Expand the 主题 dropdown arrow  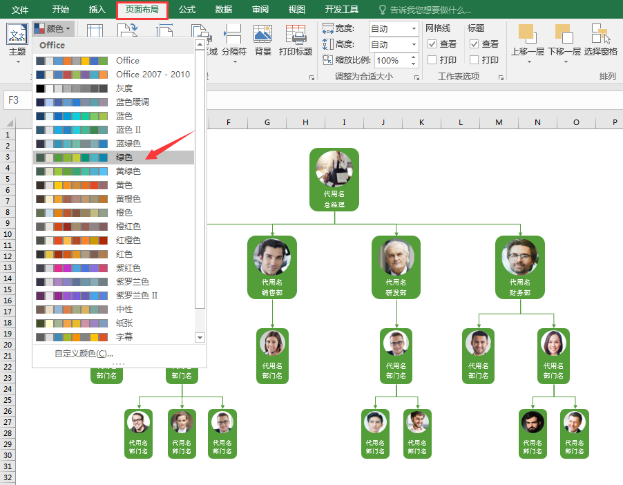pos(18,61)
